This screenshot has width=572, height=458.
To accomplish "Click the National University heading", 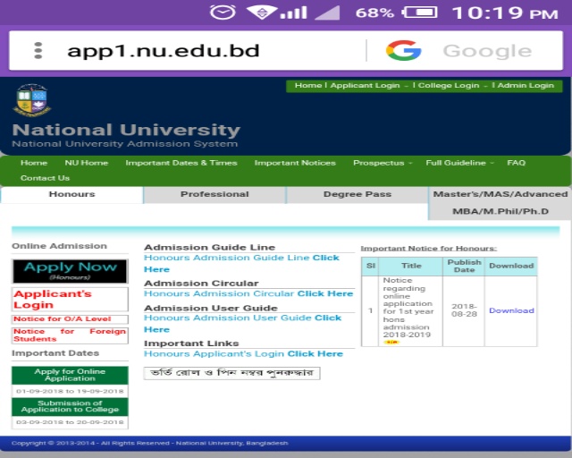I will tap(126, 130).
